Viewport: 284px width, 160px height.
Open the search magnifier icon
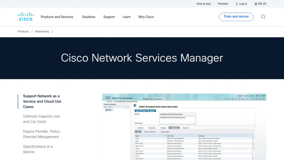pos(263,17)
